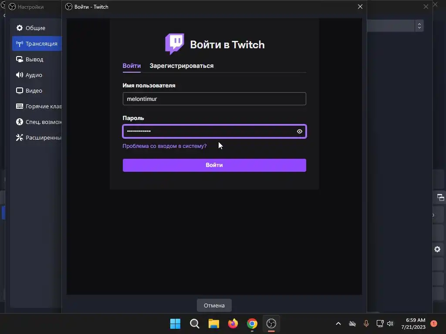This screenshot has width=446, height=334.
Task: Open File Explorer from the taskbar
Action: (213, 324)
